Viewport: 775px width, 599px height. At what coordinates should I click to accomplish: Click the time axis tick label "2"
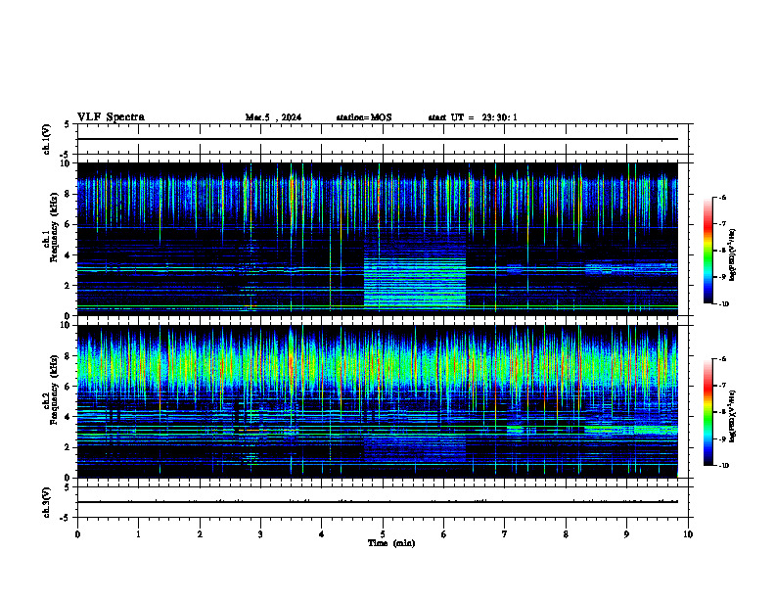tap(200, 534)
